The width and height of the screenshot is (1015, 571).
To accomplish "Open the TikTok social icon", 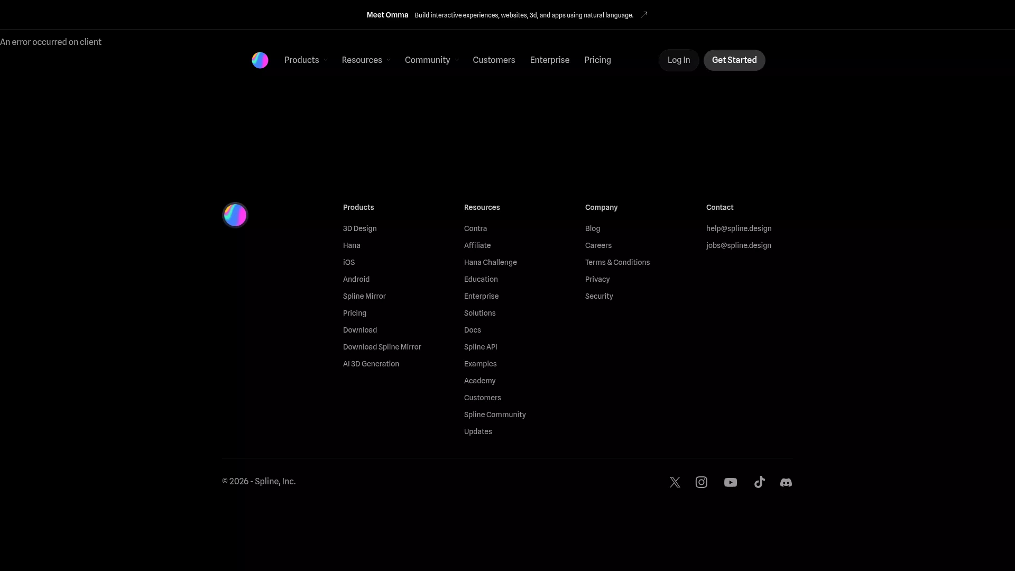I will point(760,482).
